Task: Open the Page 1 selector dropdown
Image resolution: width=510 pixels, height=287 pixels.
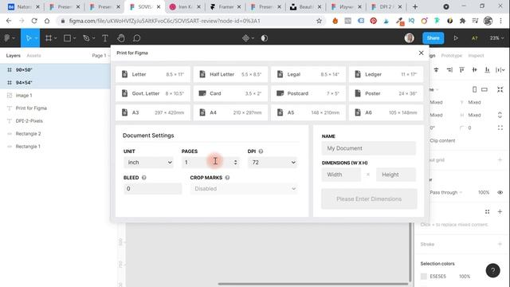Action: (x=101, y=56)
